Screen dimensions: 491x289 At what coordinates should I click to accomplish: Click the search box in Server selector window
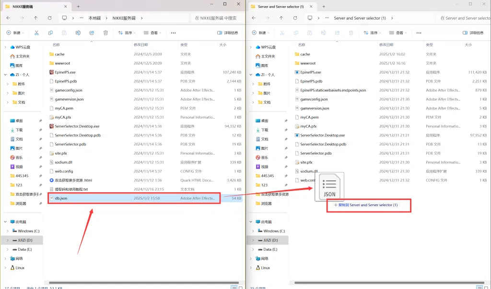(464, 18)
